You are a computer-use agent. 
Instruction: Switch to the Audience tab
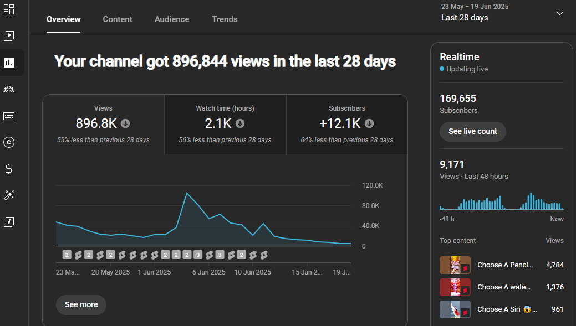[x=172, y=19]
